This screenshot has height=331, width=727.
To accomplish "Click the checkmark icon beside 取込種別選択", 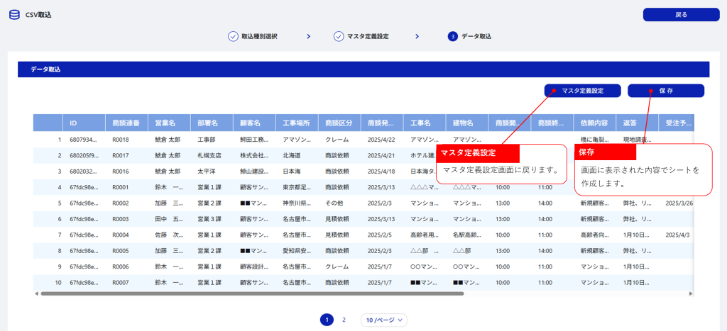I will tap(233, 37).
